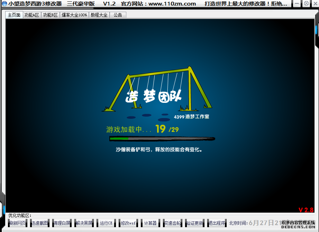Click the 验证更新 button
Viewport: 319px width, 232px height.
(195, 223)
